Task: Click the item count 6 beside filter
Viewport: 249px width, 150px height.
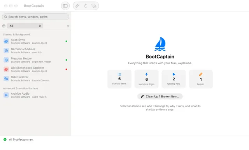Action: [68, 26]
